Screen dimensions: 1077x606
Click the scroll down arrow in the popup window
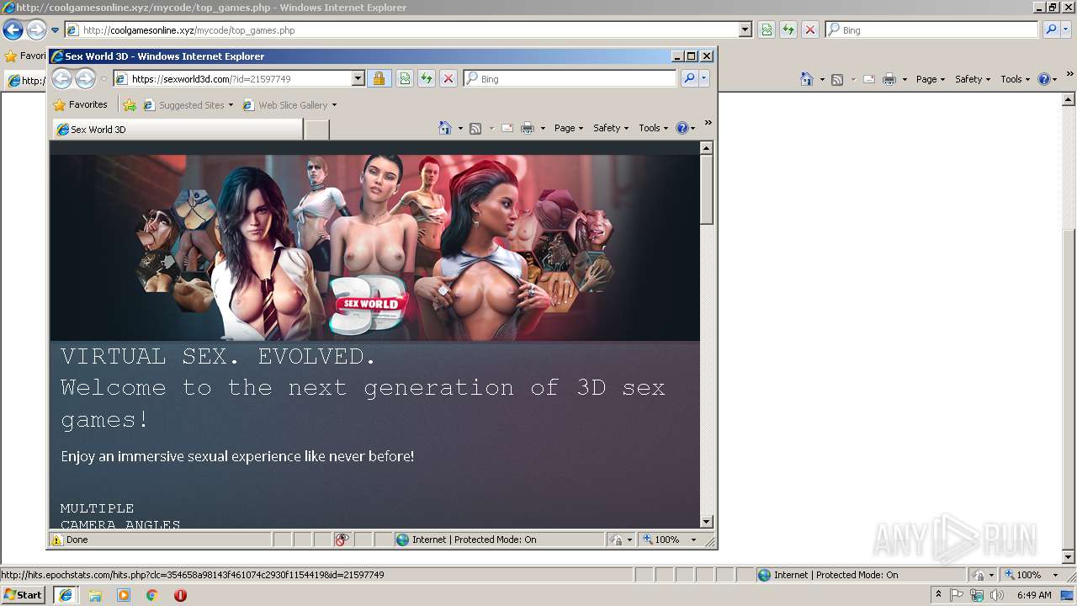707,522
